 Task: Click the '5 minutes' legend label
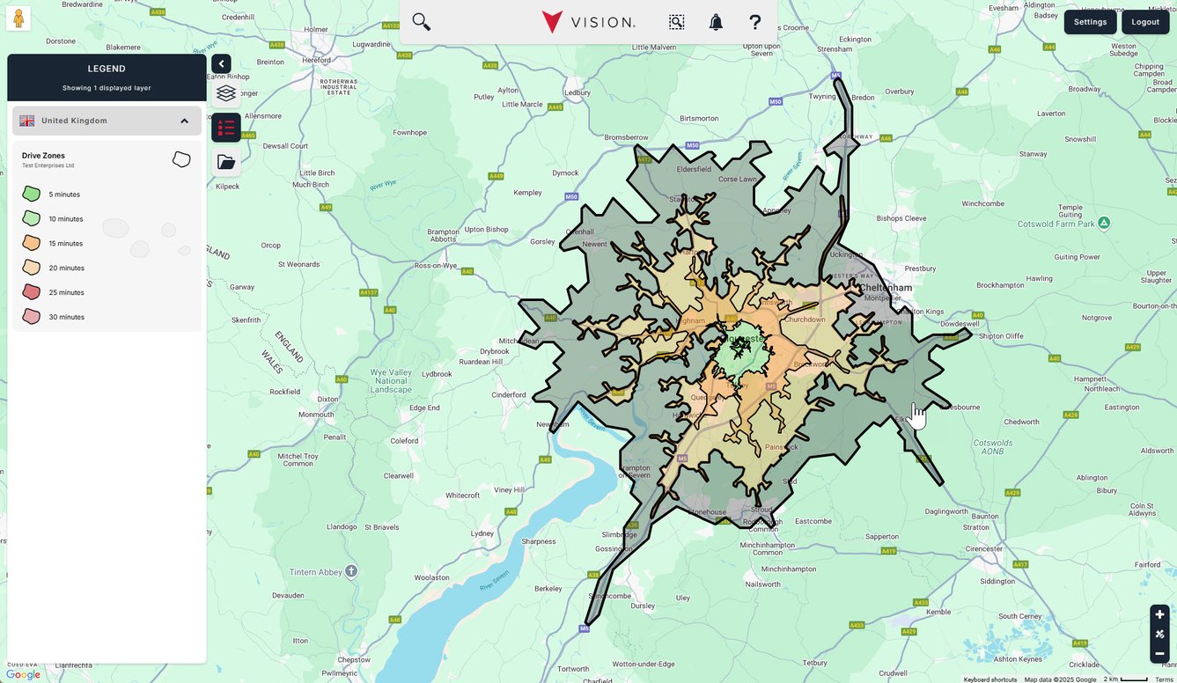coord(64,195)
